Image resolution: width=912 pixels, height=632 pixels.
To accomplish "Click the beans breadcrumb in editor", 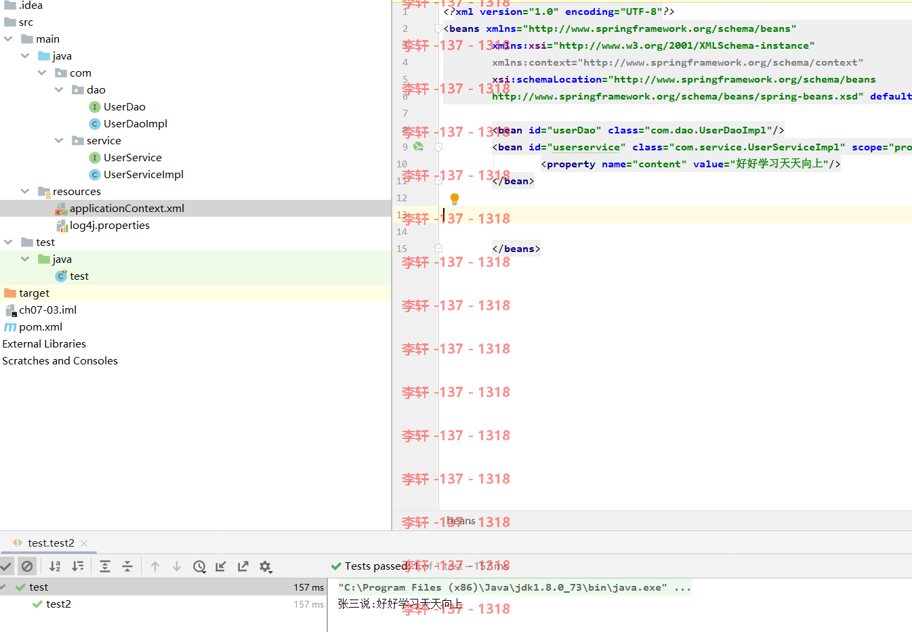I will click(x=461, y=520).
